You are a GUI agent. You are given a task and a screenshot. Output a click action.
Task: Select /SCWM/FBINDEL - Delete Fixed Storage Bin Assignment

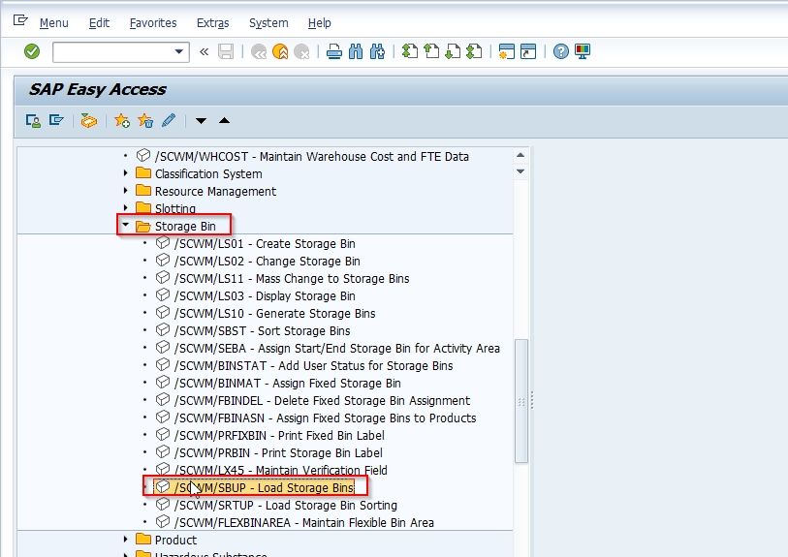point(322,400)
